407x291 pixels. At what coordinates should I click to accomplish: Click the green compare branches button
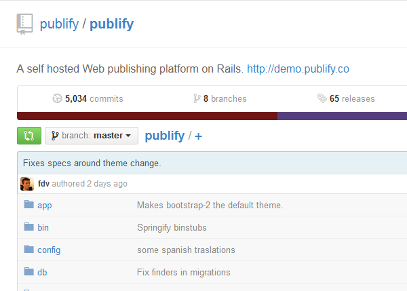pos(28,136)
